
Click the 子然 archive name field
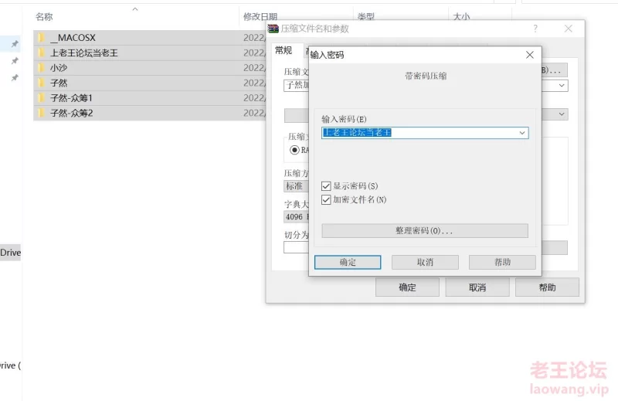click(296, 86)
